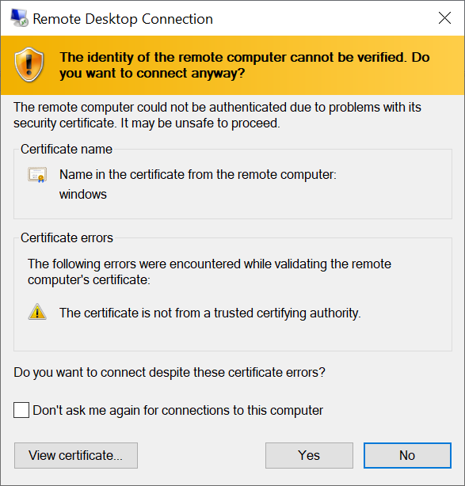
Task: Open the View certificate dialog
Action: click(x=76, y=455)
